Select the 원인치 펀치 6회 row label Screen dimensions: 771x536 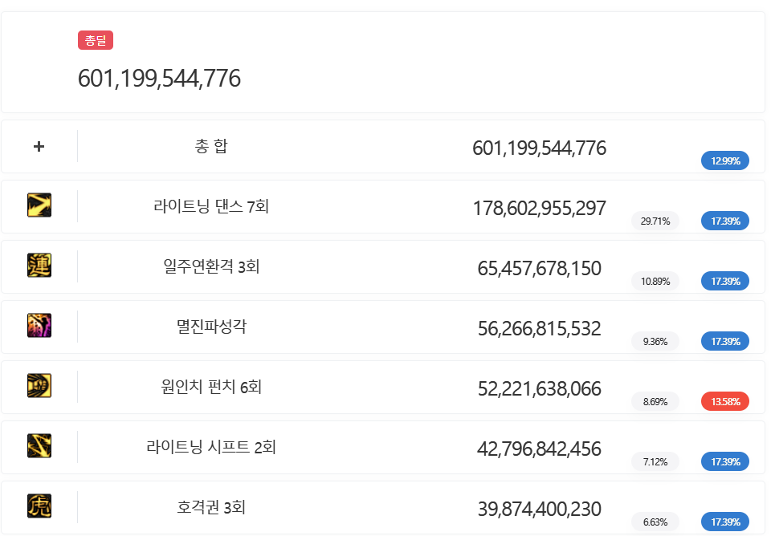point(211,388)
